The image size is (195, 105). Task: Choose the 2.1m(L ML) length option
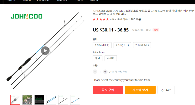(x=142, y=45)
